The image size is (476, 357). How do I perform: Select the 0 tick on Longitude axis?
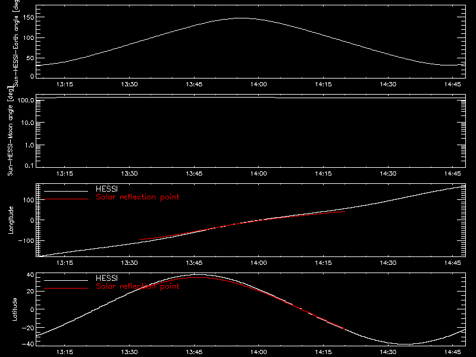(32, 220)
